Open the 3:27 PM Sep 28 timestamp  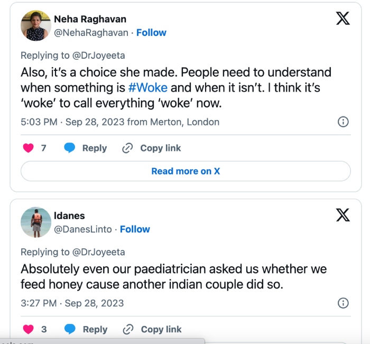72,303
